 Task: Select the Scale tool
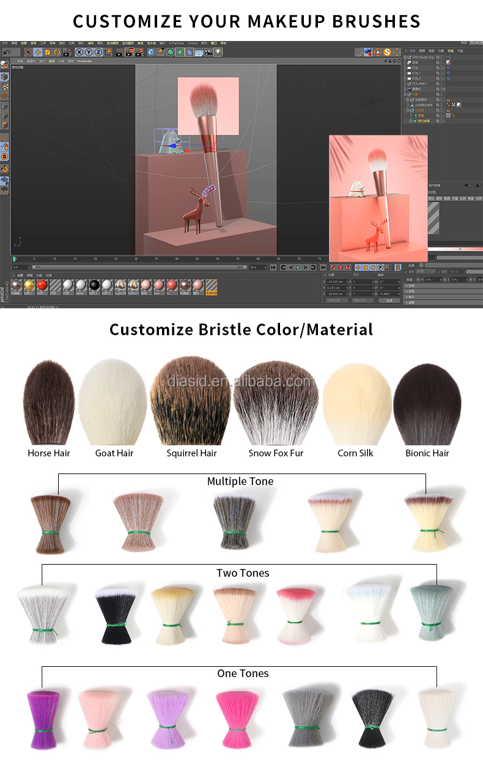click(47, 52)
